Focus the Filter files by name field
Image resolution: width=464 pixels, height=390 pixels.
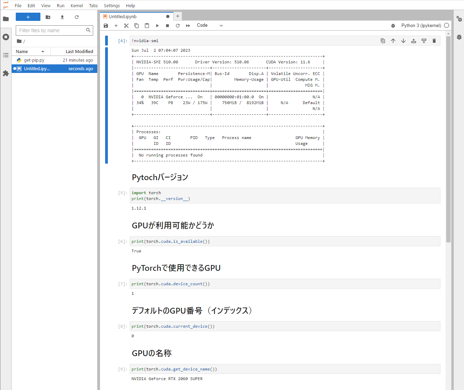[54, 30]
